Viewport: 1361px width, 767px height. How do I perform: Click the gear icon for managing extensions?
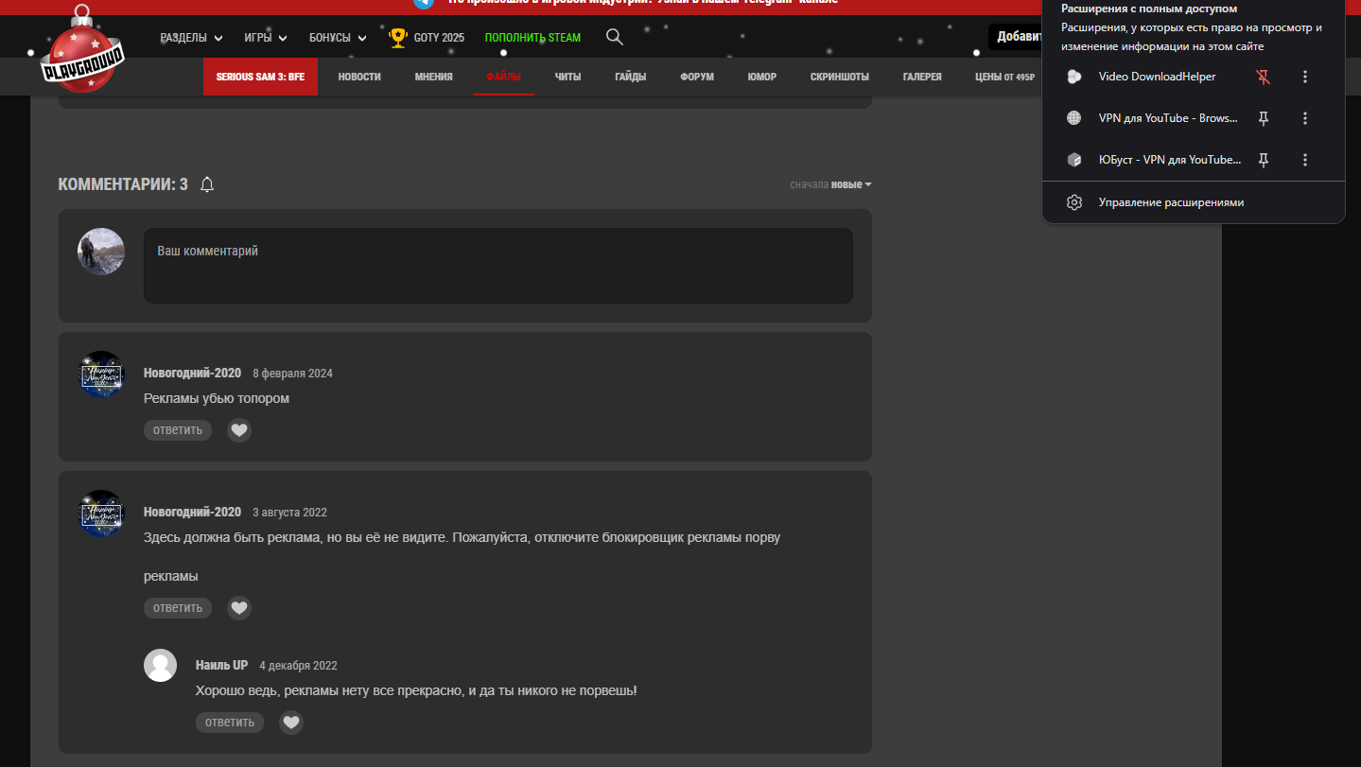1074,202
